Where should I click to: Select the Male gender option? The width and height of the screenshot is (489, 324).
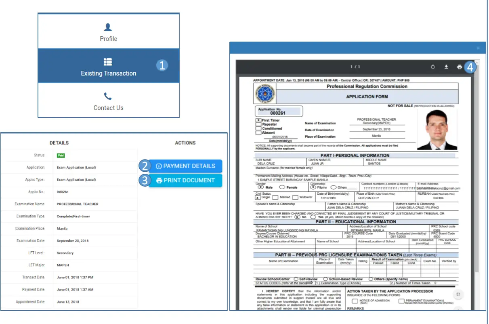[x=261, y=187]
